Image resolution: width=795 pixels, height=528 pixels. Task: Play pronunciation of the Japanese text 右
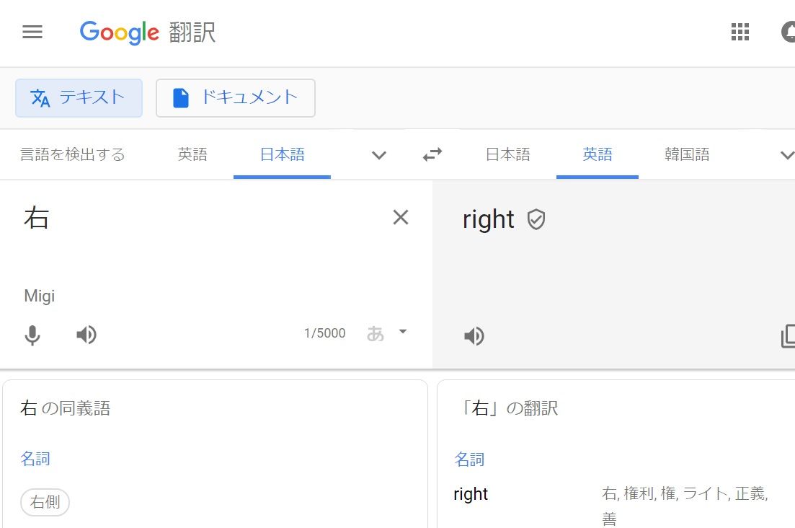(86, 334)
